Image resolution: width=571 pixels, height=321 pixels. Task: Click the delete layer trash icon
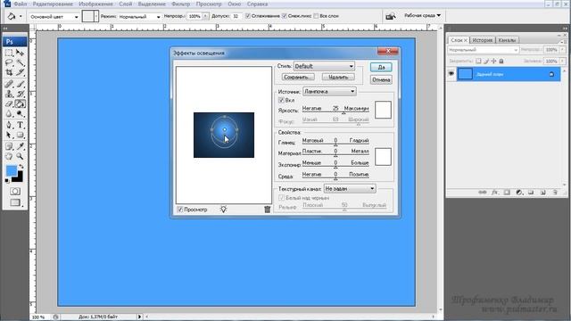[555, 193]
